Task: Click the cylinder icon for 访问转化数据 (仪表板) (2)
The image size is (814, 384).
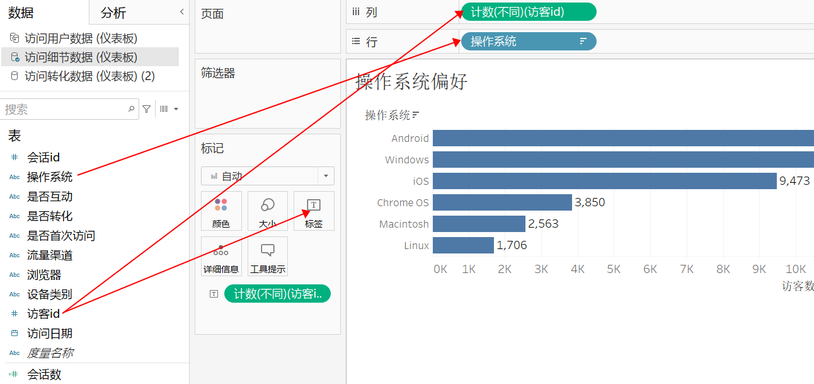Action: pos(14,76)
